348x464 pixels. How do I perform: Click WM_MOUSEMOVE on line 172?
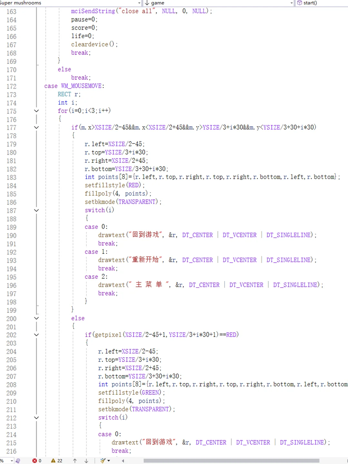(x=82, y=86)
